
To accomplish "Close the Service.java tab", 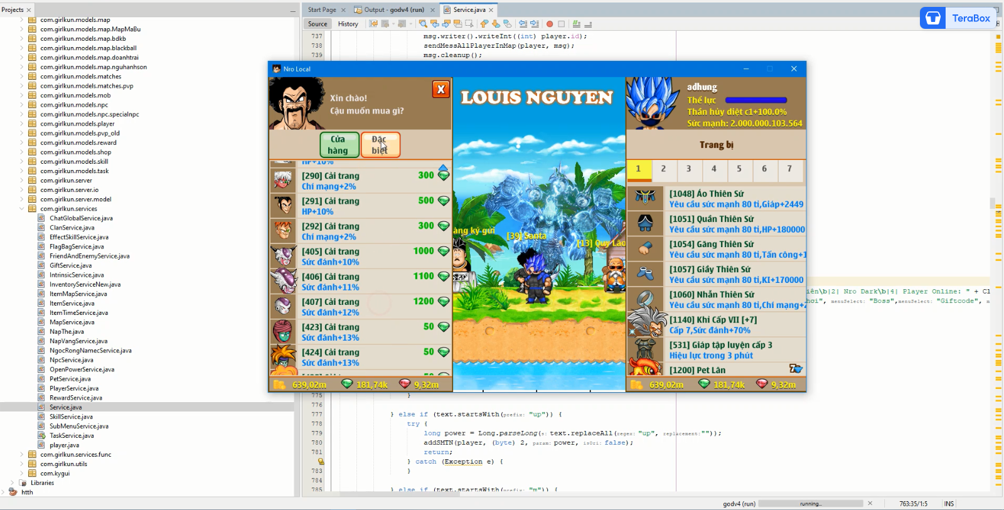I will [x=491, y=10].
